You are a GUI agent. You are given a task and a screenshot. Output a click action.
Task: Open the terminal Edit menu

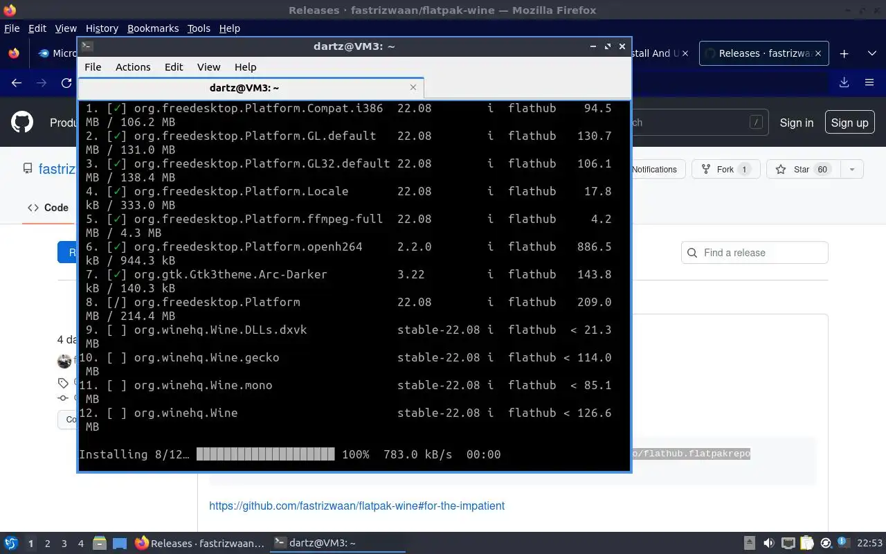[174, 67]
